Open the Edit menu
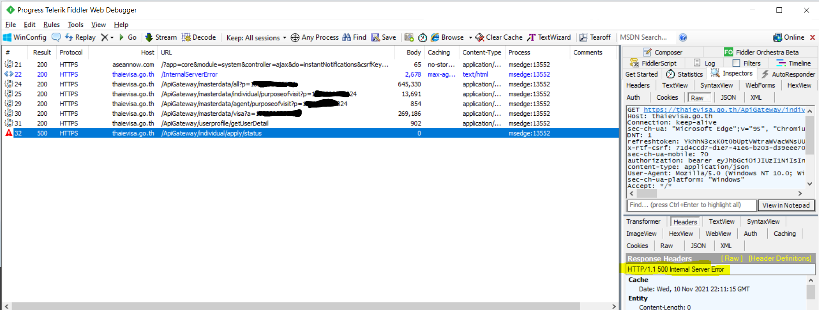This screenshot has height=310, width=819. click(30, 25)
